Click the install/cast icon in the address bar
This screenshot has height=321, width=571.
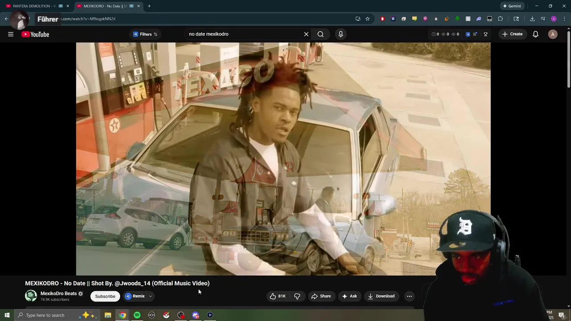(x=358, y=19)
